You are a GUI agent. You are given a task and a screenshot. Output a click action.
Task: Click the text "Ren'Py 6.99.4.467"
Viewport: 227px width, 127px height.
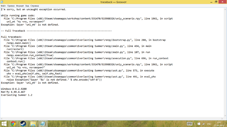13,92
